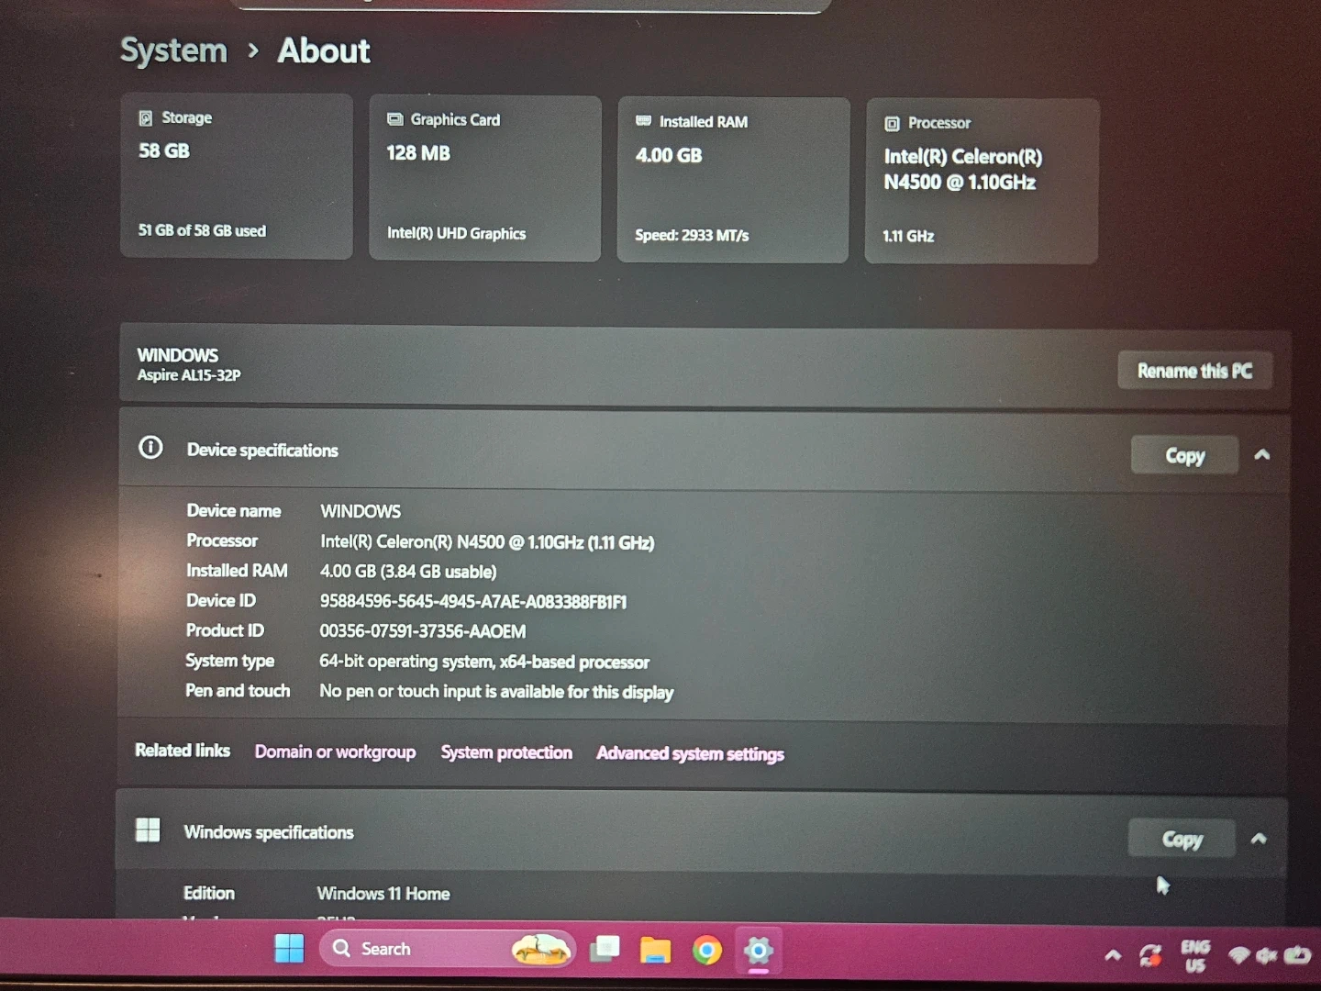Viewport: 1321px width, 991px height.
Task: Launch File Explorer from the taskbar
Action: [655, 951]
